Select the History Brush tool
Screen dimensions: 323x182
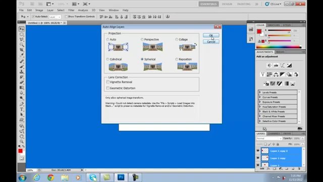(22, 77)
